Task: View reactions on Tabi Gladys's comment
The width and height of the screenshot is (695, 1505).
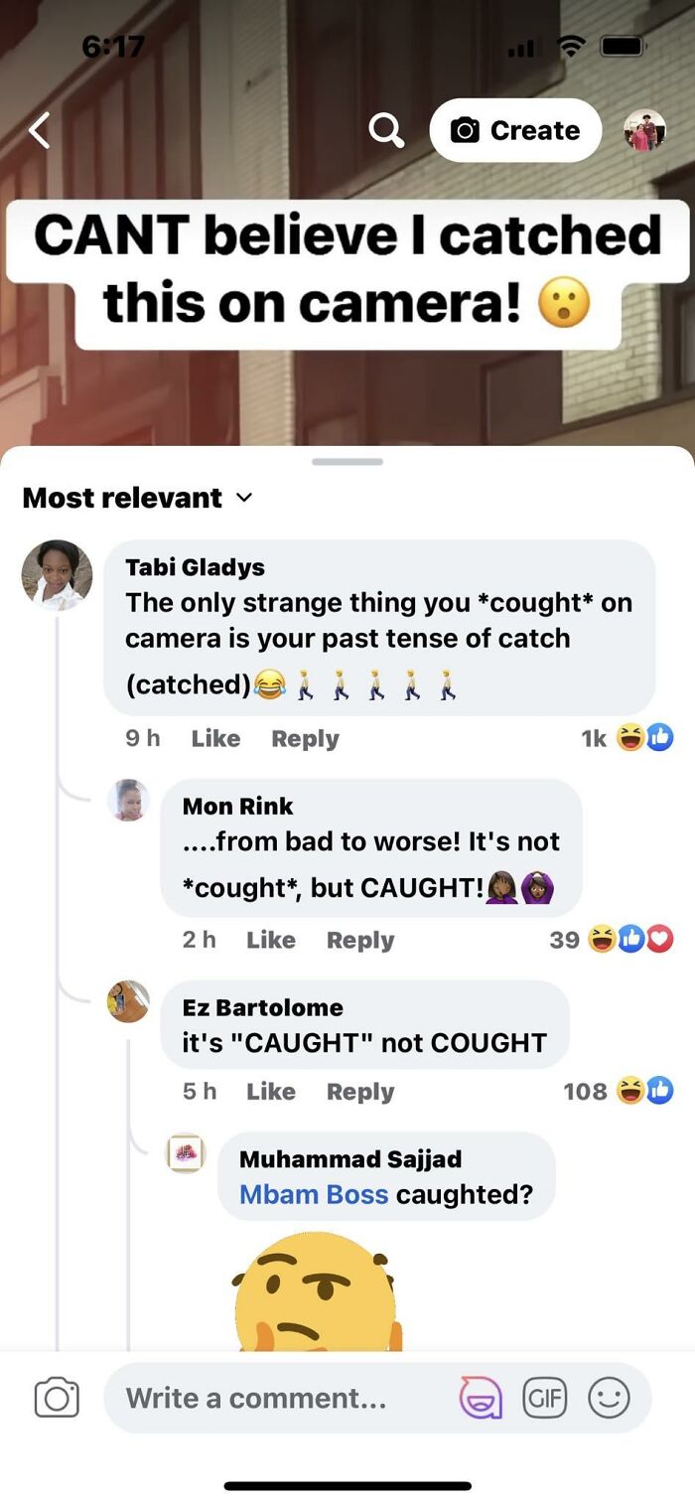Action: pos(627,737)
